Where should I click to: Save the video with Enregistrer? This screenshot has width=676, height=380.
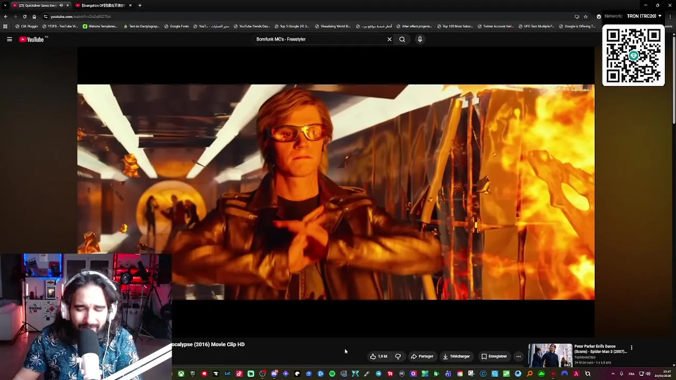(x=494, y=356)
